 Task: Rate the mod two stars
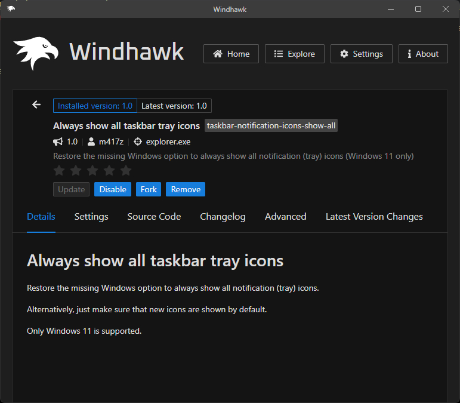pyautogui.click(x=76, y=170)
